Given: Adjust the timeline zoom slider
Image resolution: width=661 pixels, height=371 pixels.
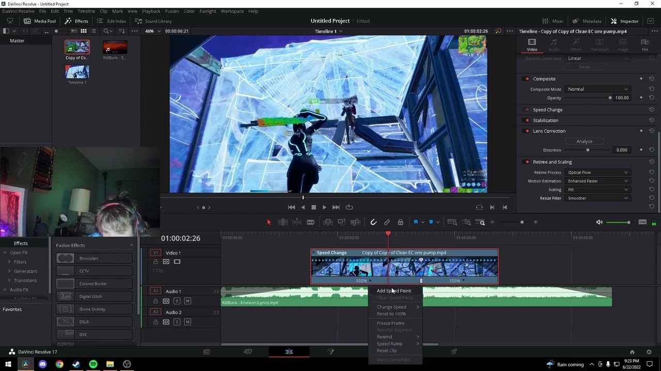Looking at the screenshot, I should (x=522, y=222).
